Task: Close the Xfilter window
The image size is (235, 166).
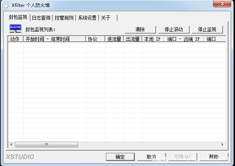Action: (x=222, y=3)
